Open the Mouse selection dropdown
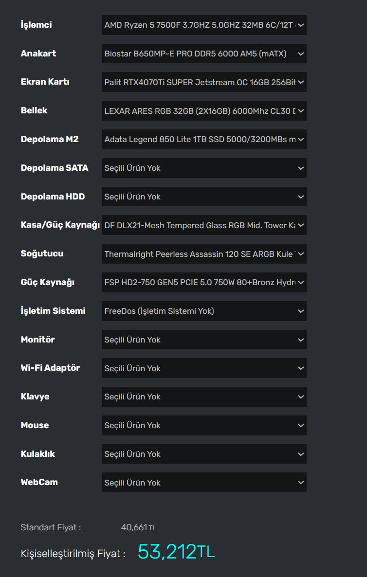This screenshot has height=577, width=367. pos(204,425)
